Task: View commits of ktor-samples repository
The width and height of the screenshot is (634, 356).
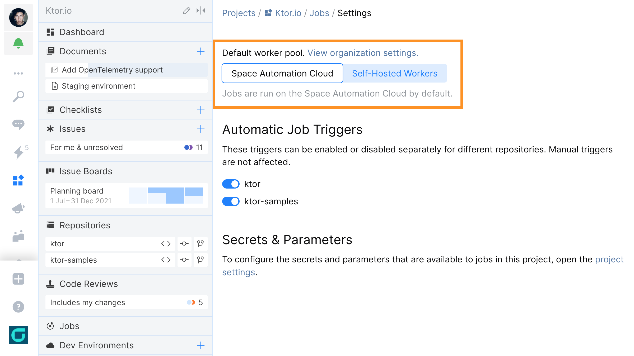Action: pos(184,260)
